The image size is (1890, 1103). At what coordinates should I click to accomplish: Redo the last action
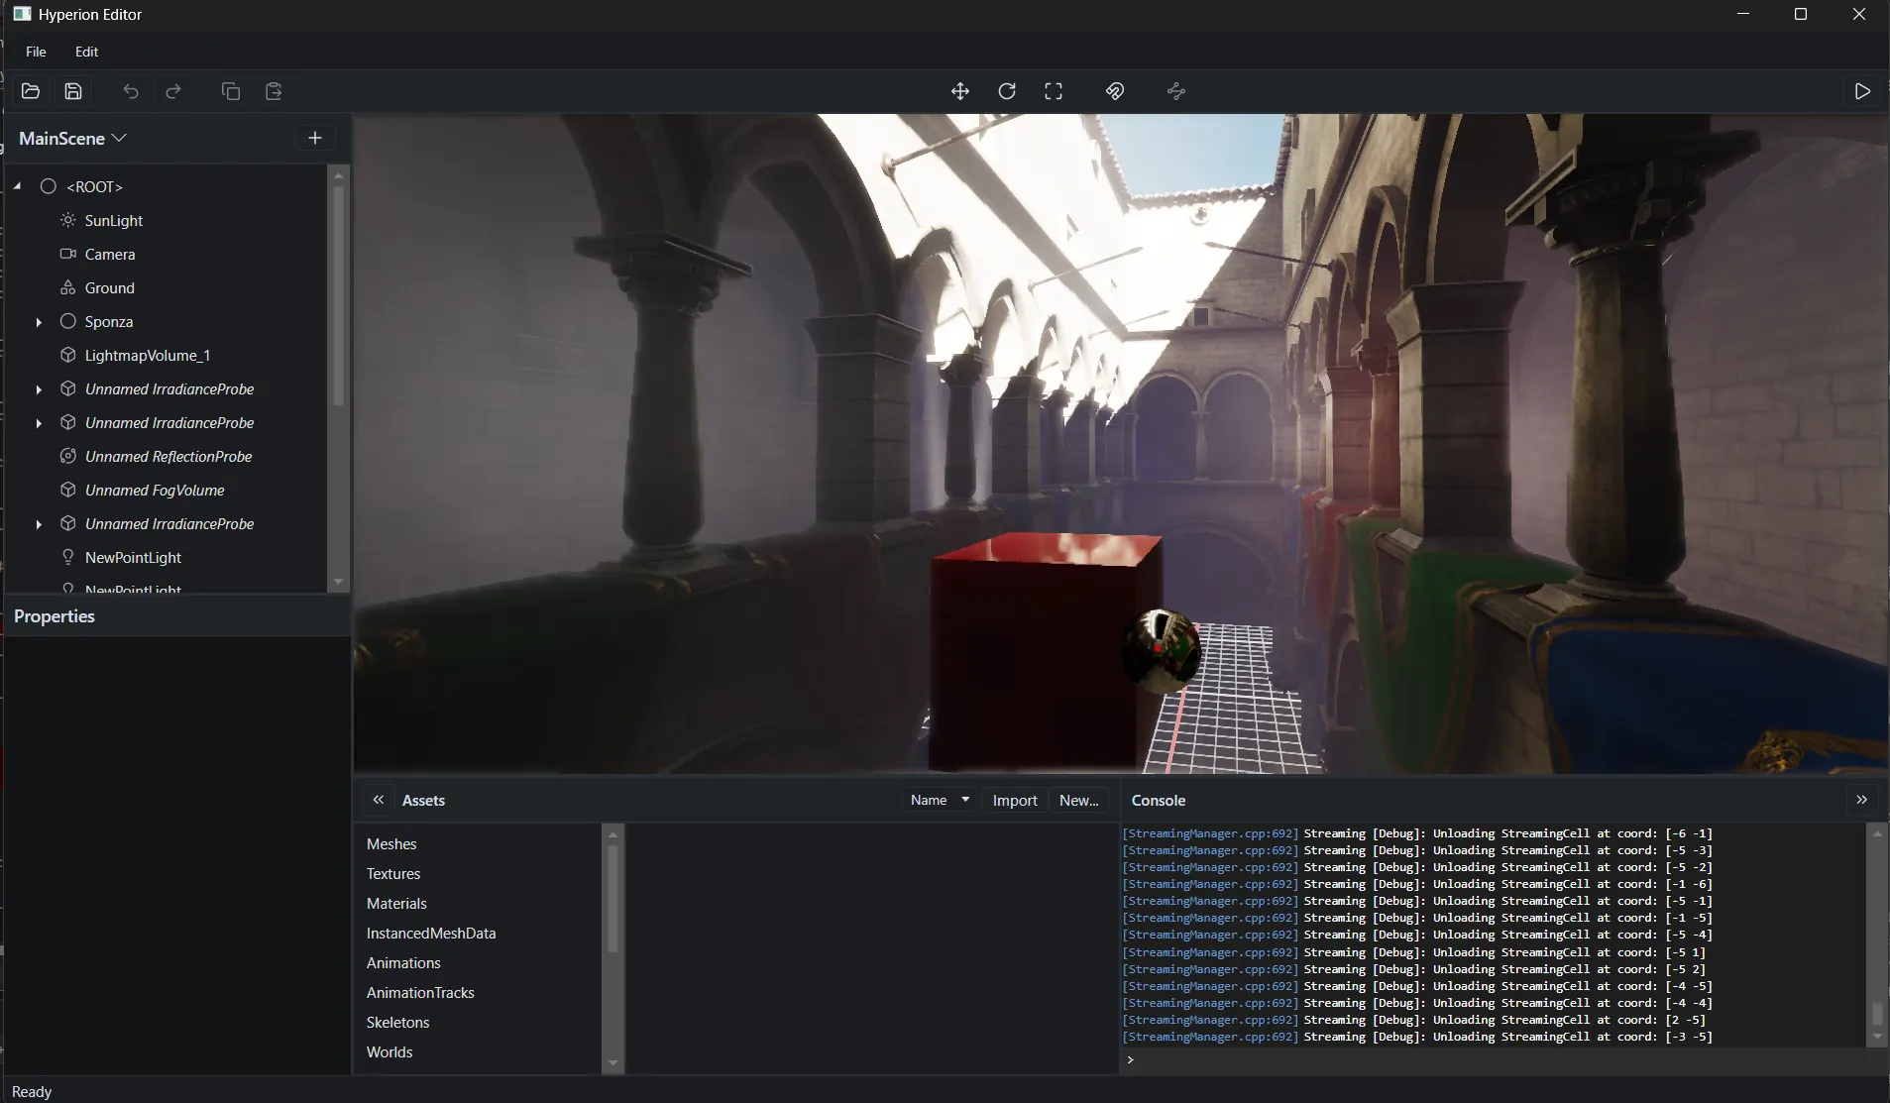[173, 91]
